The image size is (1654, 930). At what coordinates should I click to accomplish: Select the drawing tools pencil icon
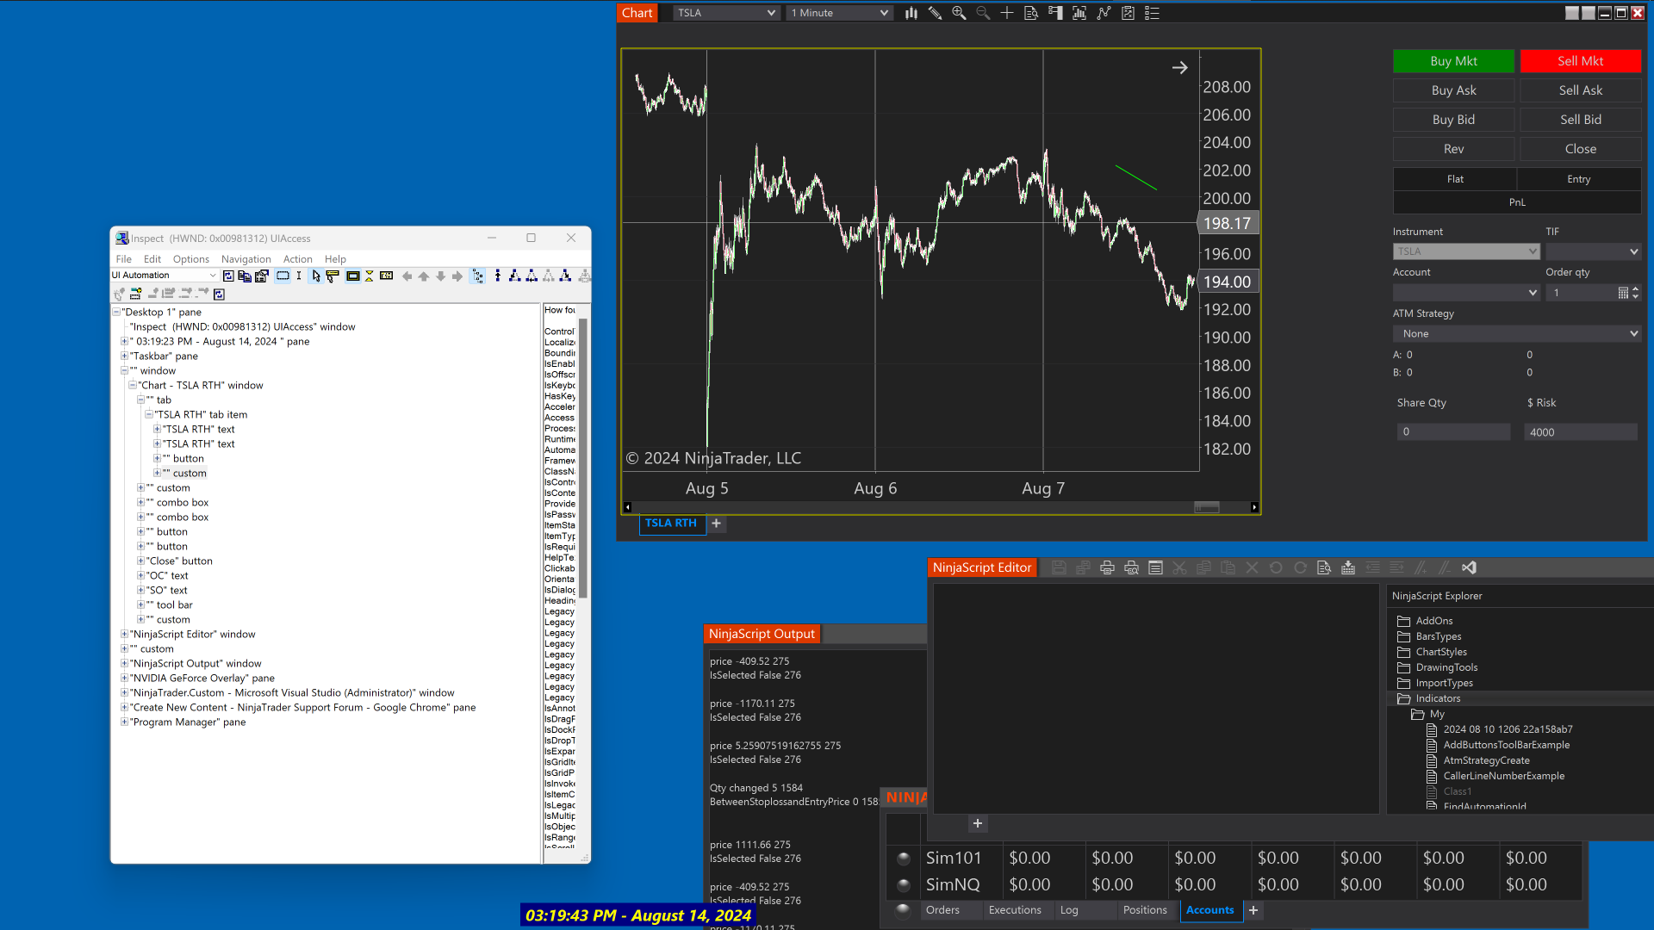935,13
